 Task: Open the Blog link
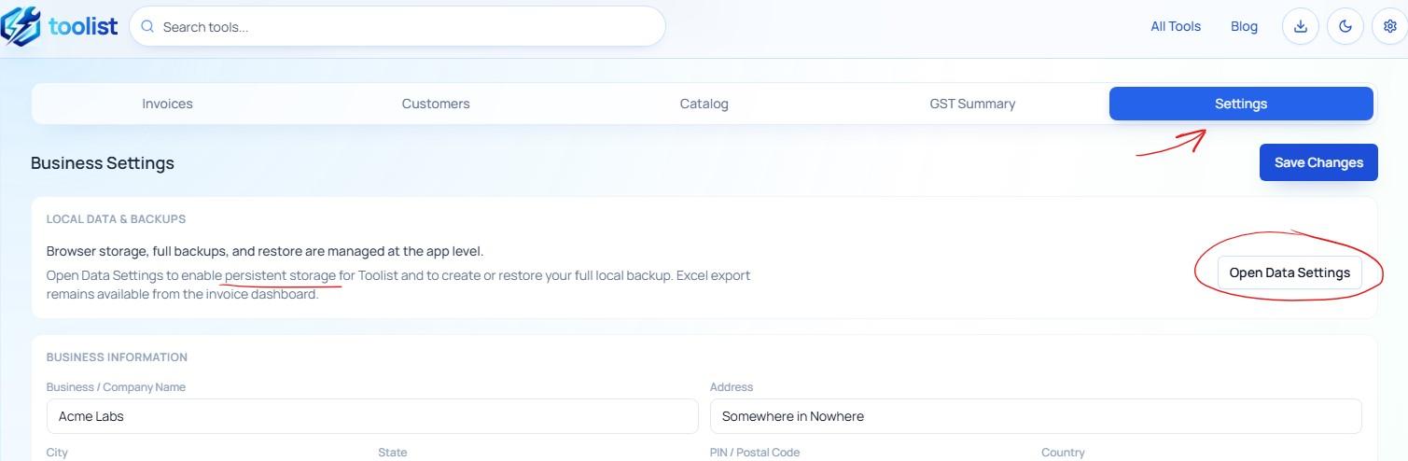tap(1244, 27)
